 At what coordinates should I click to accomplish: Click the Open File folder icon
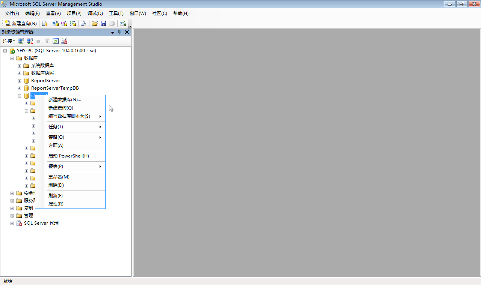coord(94,23)
